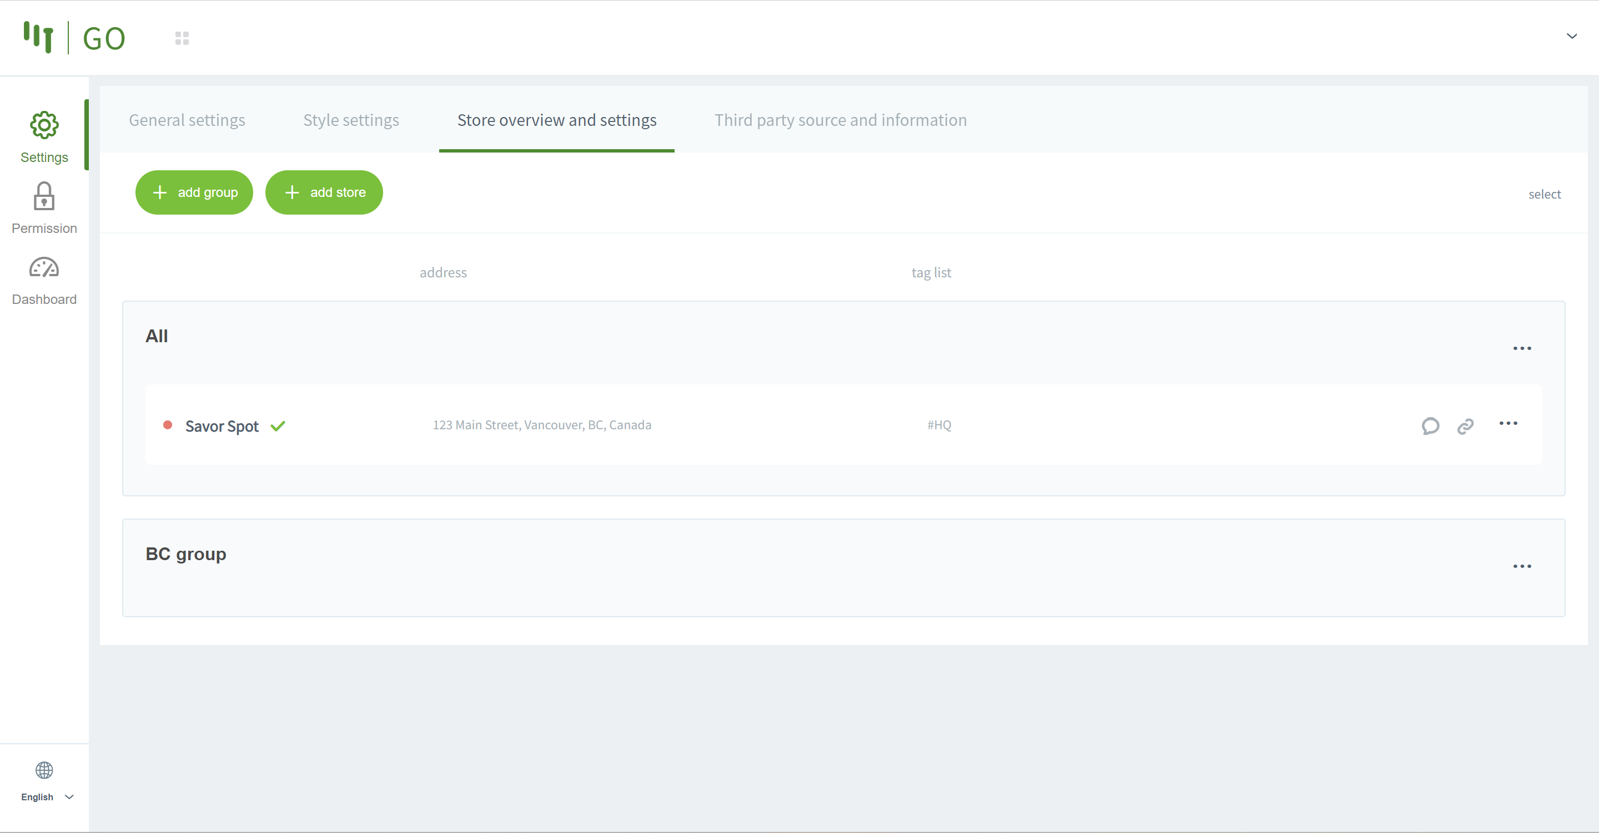Open Third party source and information tab
Image resolution: width=1599 pixels, height=833 pixels.
840,120
